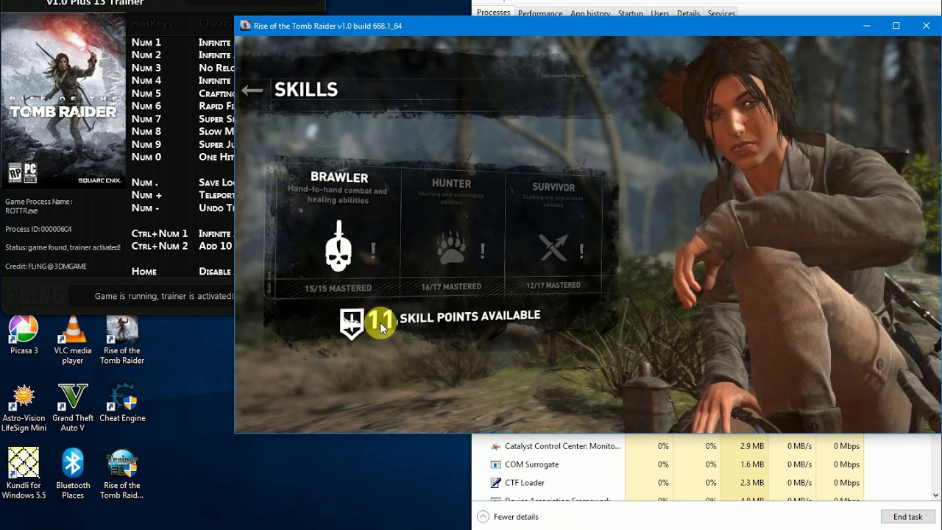Click the Tomb Raider cover art in trainer
The image size is (942, 530).
[x=63, y=100]
